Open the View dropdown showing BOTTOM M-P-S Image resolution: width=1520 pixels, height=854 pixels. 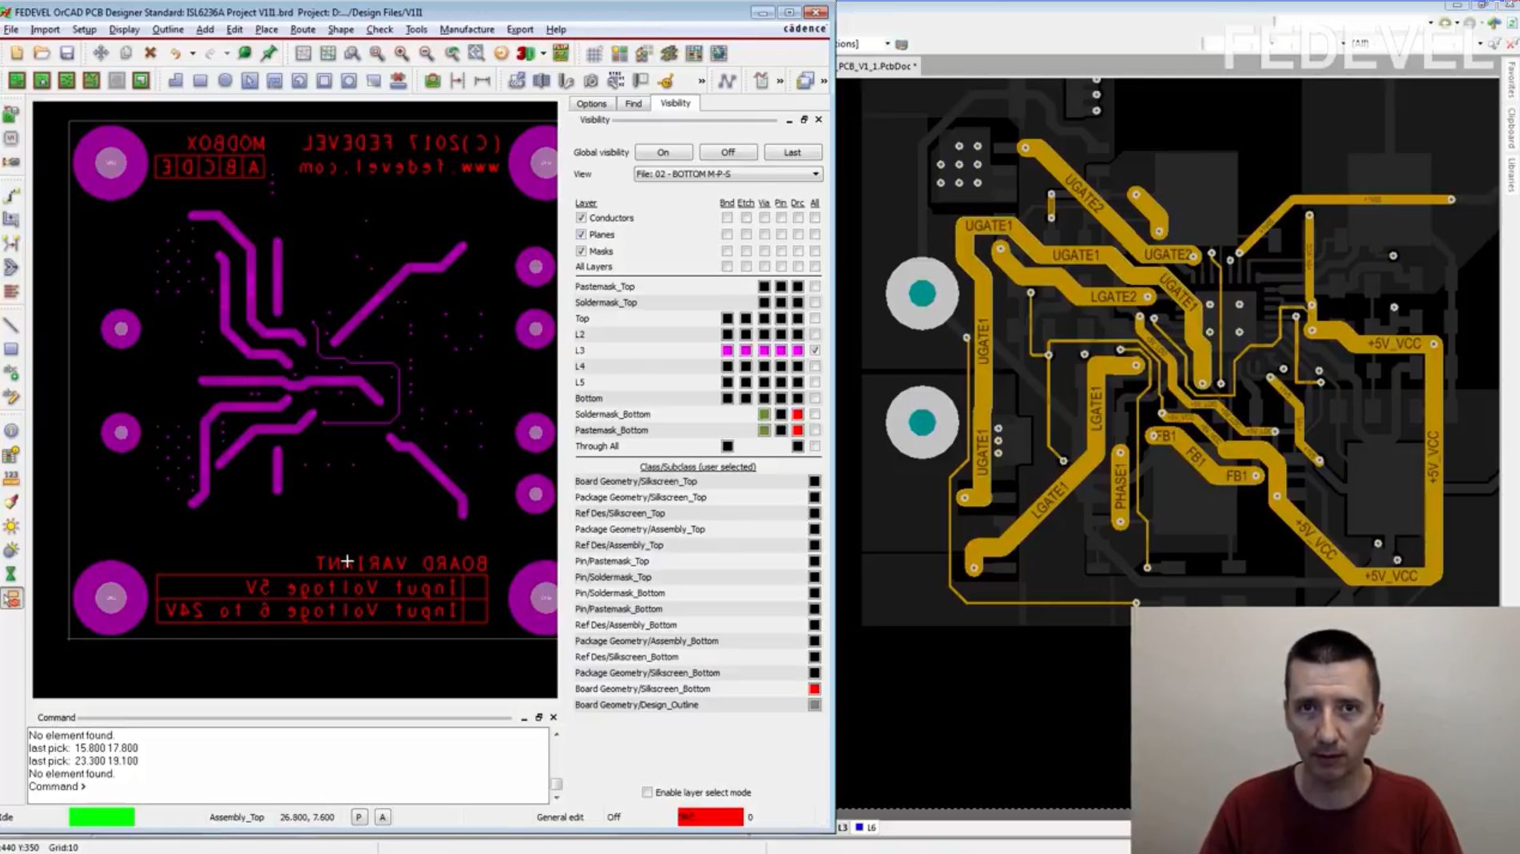[727, 174]
